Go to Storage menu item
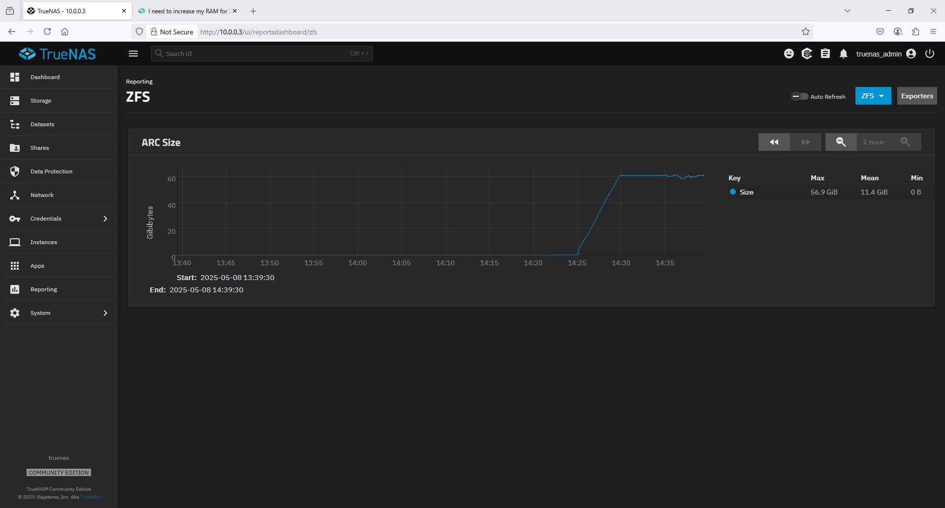Screen dimensions: 945x508 (59, 101)
